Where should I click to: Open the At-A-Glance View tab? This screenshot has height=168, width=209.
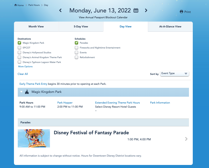coord(170,27)
